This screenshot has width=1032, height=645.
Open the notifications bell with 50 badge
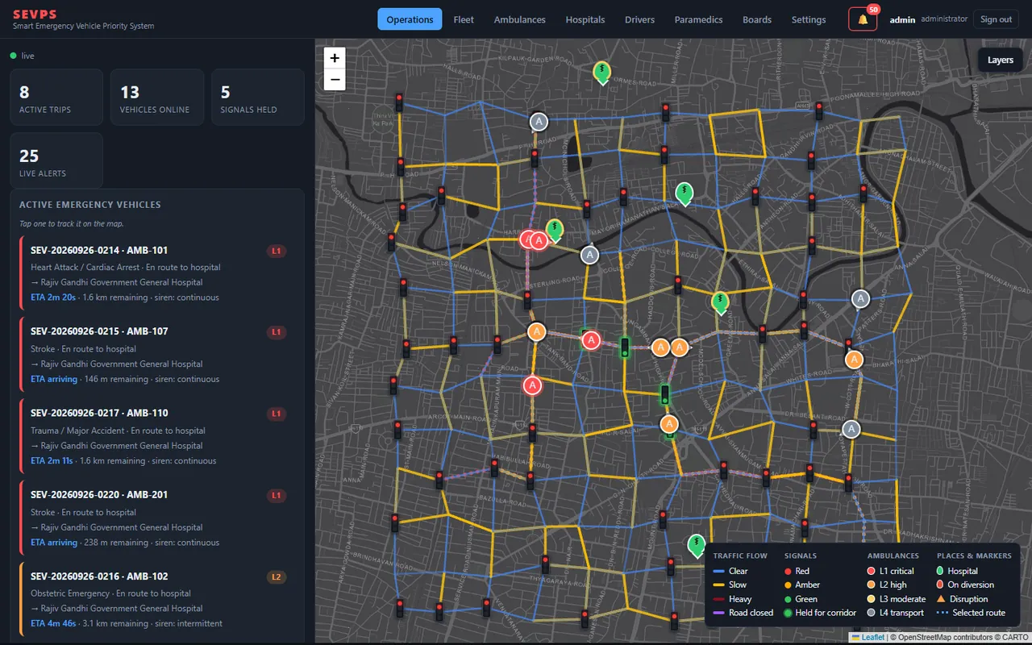tap(863, 19)
